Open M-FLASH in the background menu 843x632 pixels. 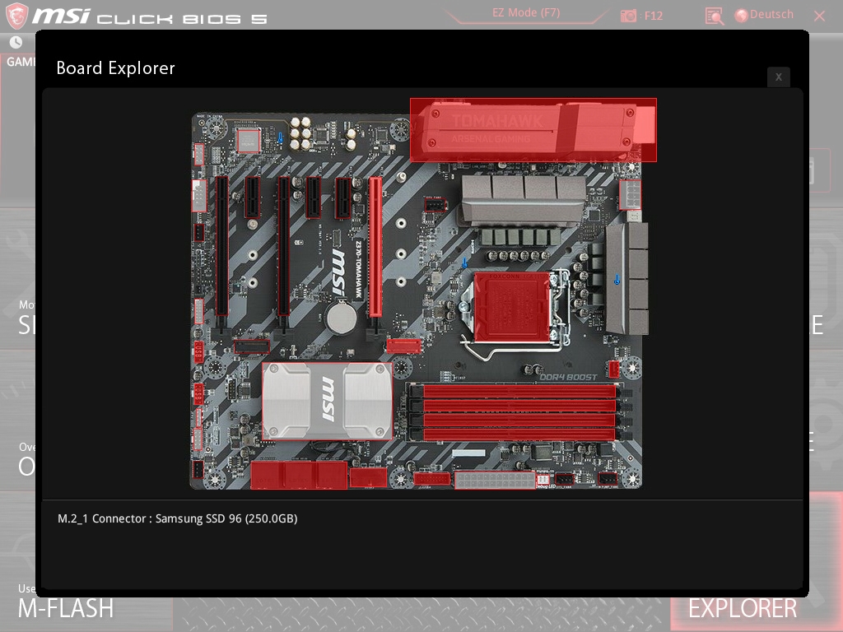click(66, 609)
